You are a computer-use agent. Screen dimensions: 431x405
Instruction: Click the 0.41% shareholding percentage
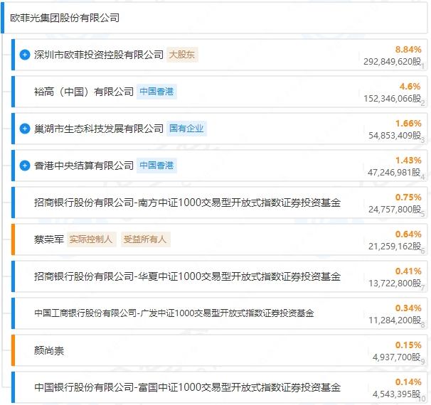[408, 271]
